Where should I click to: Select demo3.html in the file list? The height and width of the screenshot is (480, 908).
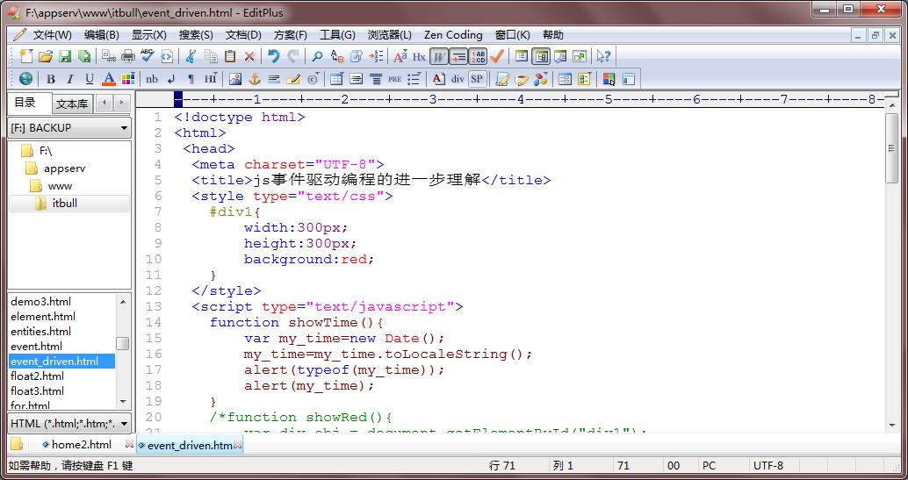(x=41, y=302)
